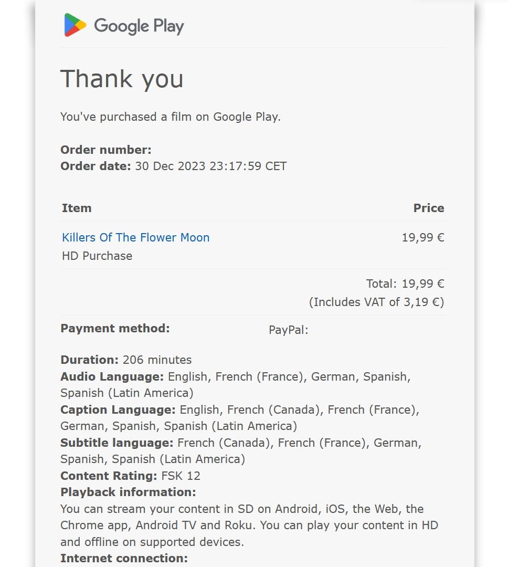Viewport: 508px width, 567px height.
Task: Click the Caption Language label
Action: pyautogui.click(x=118, y=409)
